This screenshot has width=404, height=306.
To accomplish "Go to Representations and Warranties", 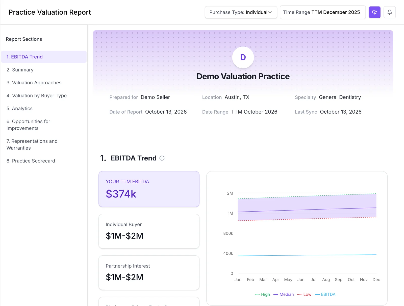I will tap(32, 145).
